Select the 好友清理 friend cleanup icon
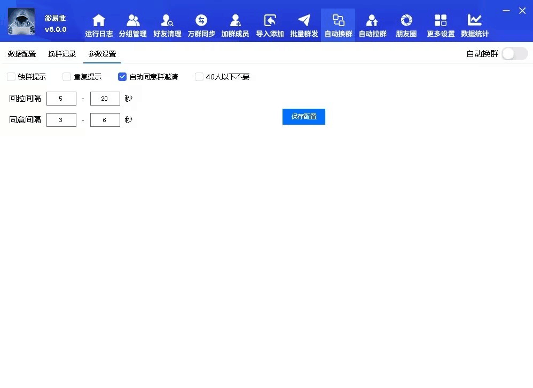 pos(167,21)
